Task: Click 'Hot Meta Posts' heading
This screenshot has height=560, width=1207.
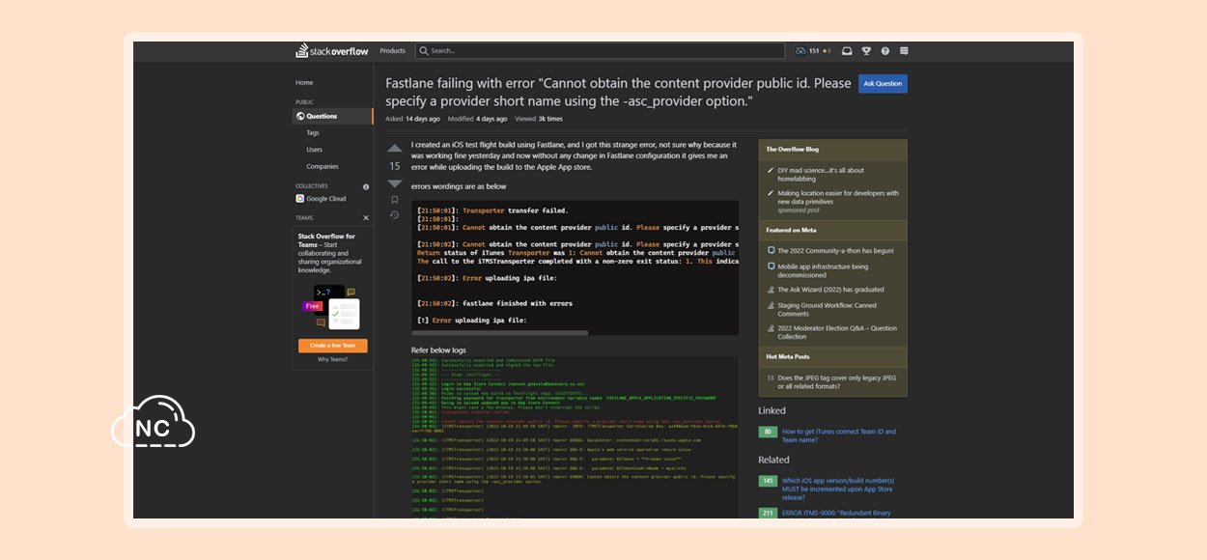Action: click(x=787, y=357)
